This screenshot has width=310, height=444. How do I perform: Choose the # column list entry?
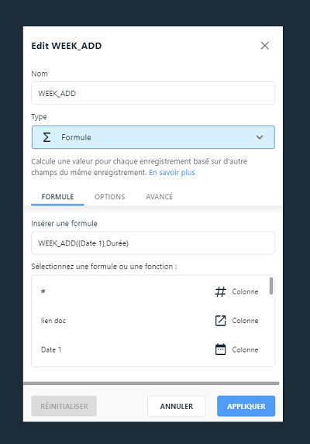click(x=150, y=291)
